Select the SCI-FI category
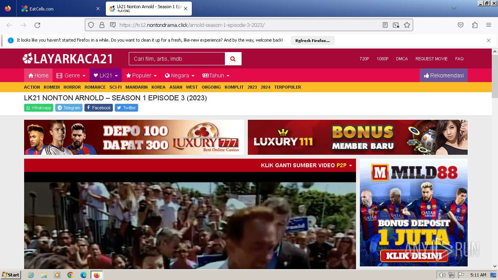The image size is (498, 280). pos(116,87)
